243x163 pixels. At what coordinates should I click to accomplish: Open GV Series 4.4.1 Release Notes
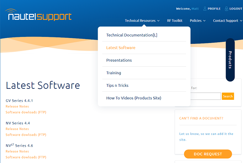17,106
